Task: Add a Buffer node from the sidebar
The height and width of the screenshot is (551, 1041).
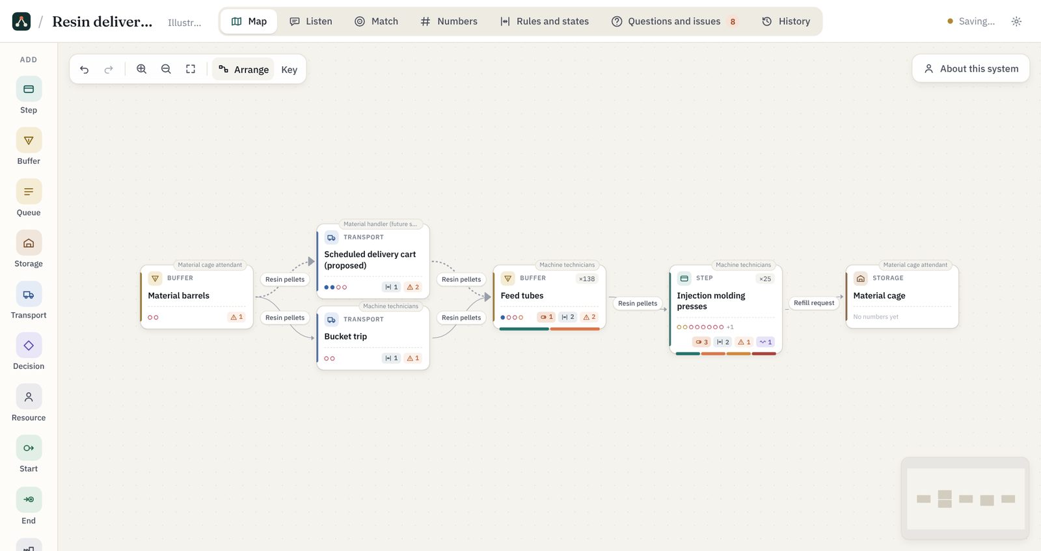Action: (x=29, y=146)
